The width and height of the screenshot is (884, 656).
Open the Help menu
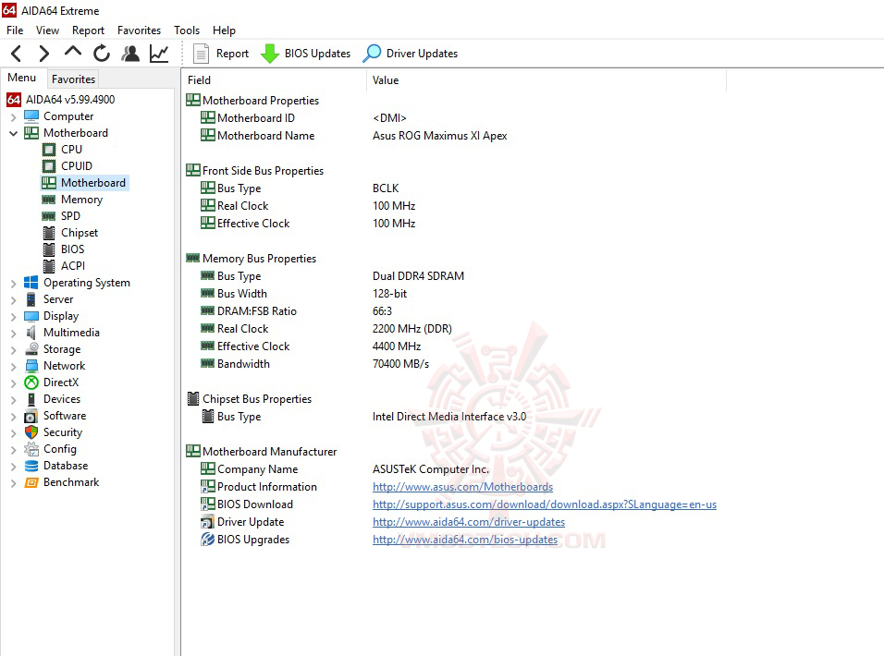tap(224, 30)
